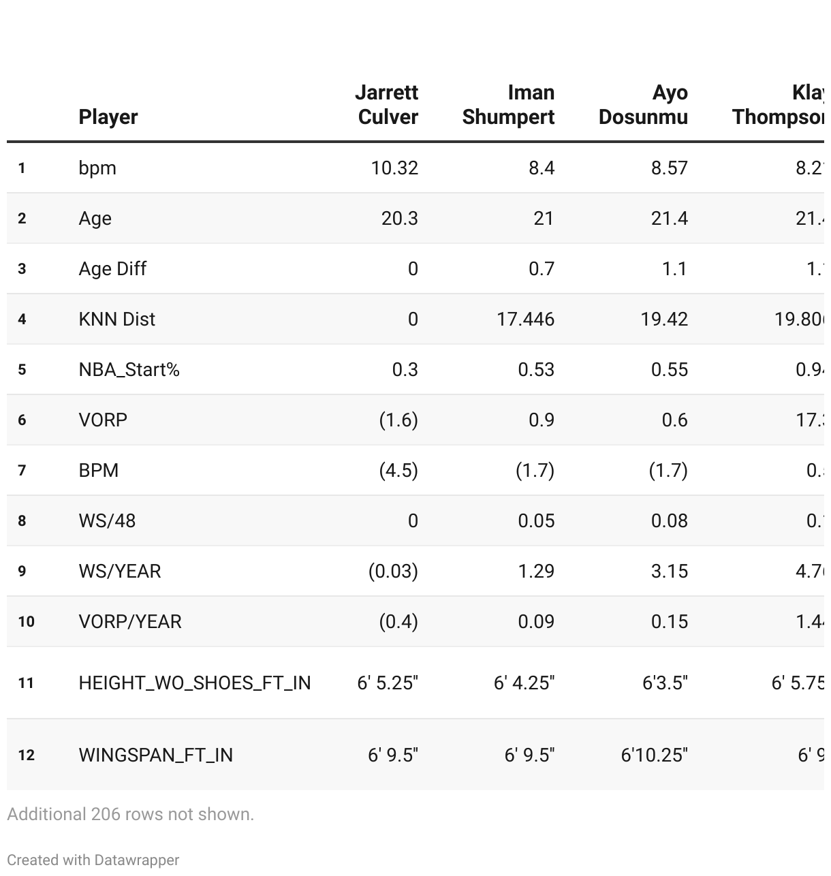The width and height of the screenshot is (831, 876).
Task: Select the NBA_Start% row label
Action: [129, 369]
